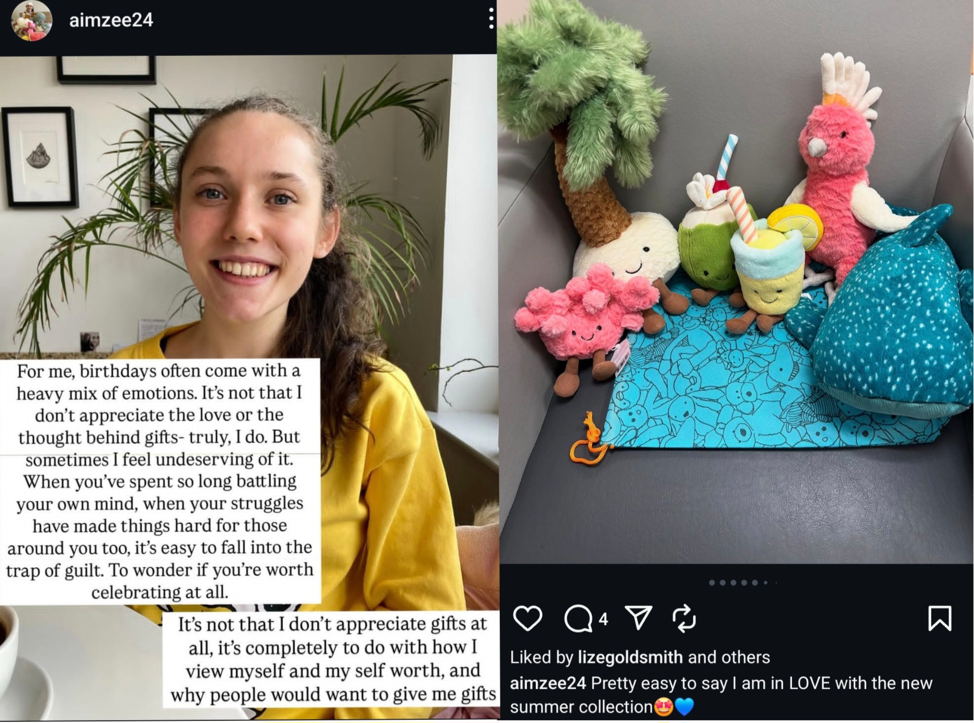This screenshot has height=723, width=974.
Task: Like the post with heart icon
Action: 528,618
